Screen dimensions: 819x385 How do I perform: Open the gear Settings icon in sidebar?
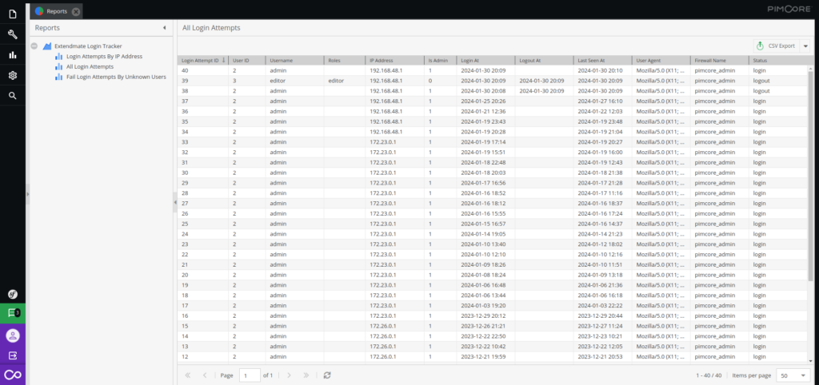(13, 75)
